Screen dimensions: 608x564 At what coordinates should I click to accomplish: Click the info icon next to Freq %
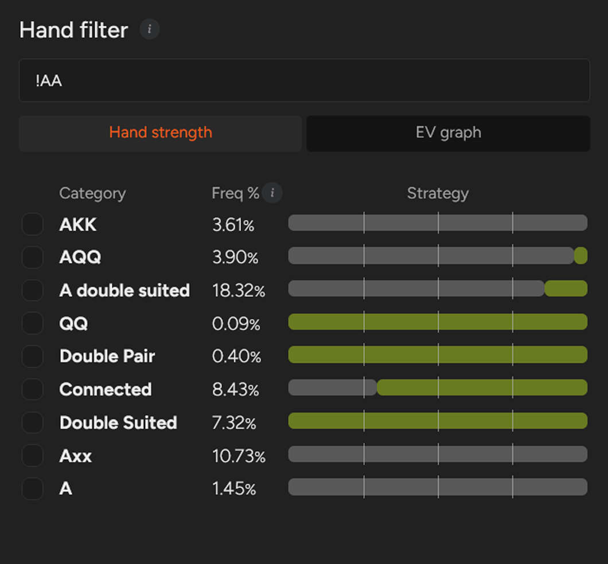[272, 193]
